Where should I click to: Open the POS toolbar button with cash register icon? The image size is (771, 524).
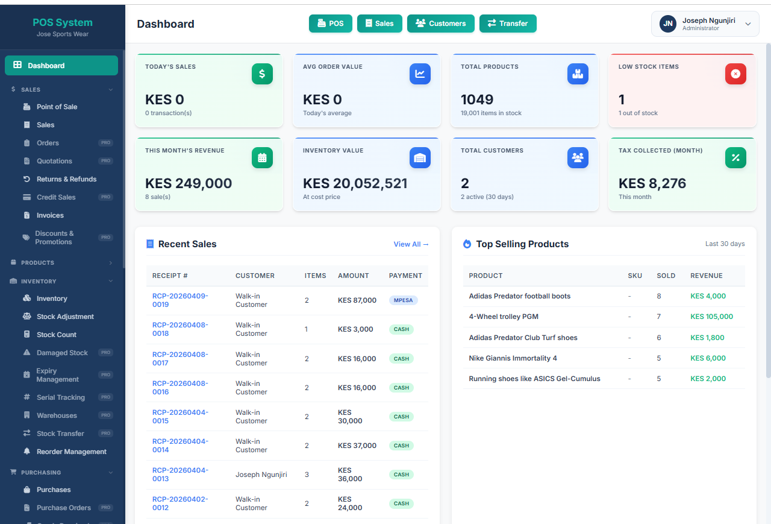(330, 23)
